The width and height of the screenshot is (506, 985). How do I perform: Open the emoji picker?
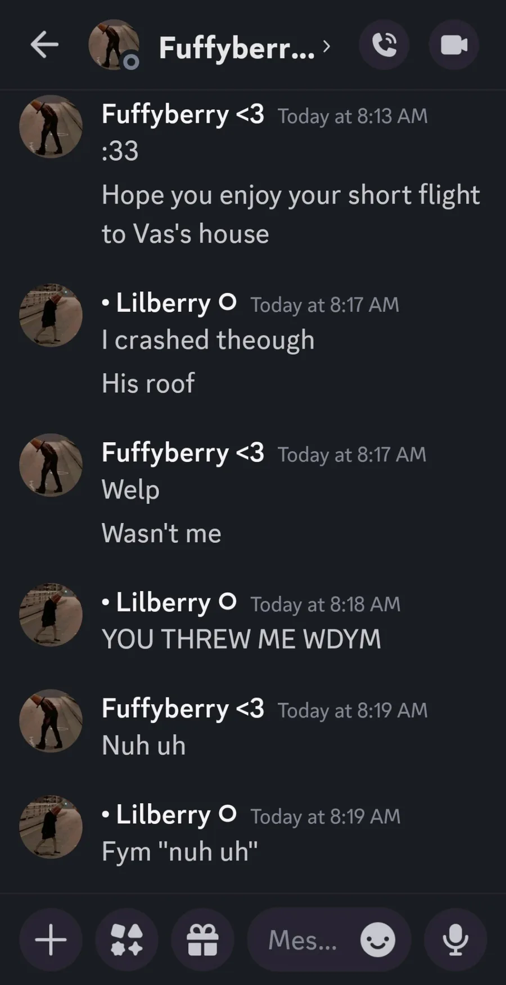point(377,939)
